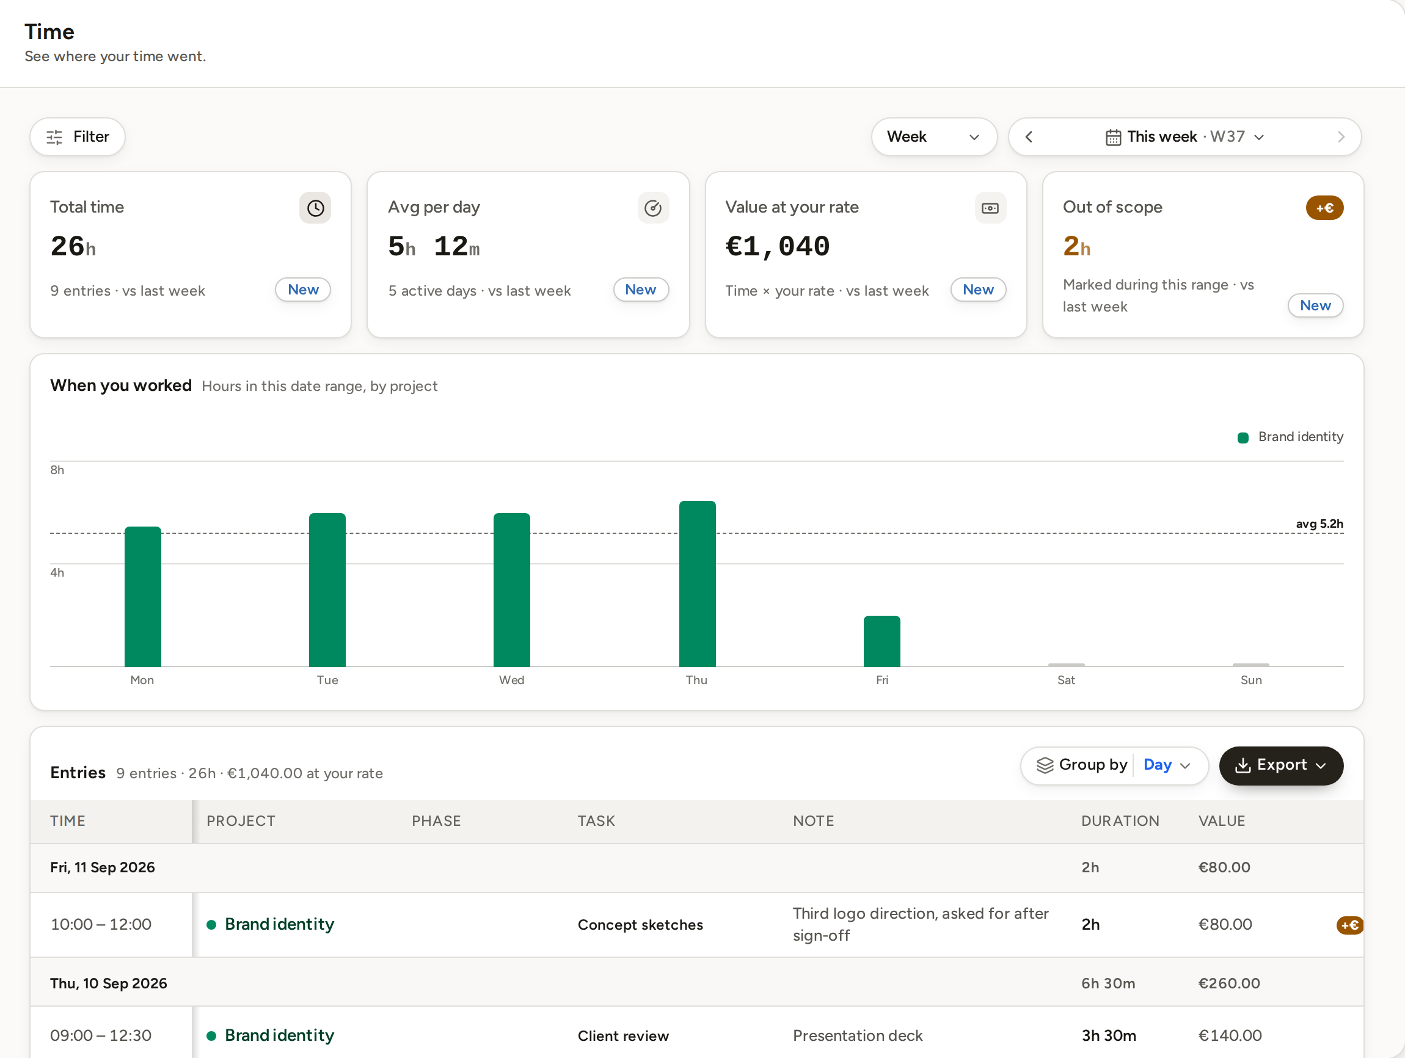
Task: Click the note 'Third logo direction, asked for after sign-off'
Action: tap(921, 925)
